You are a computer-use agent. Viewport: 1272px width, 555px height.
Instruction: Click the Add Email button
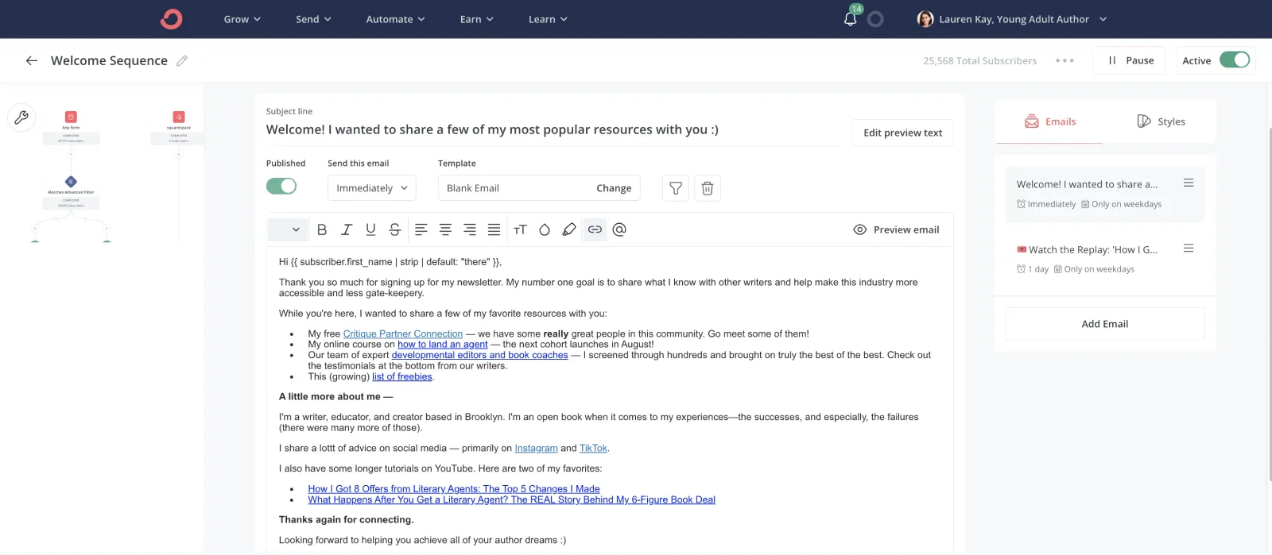pos(1104,324)
